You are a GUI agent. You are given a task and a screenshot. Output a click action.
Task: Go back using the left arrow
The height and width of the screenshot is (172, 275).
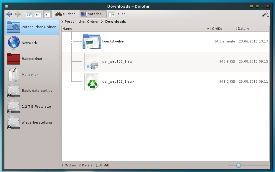tap(9, 14)
